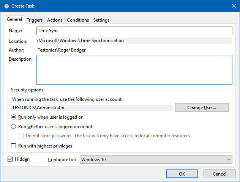
Task: Switch to the General tab
Action: 14,20
